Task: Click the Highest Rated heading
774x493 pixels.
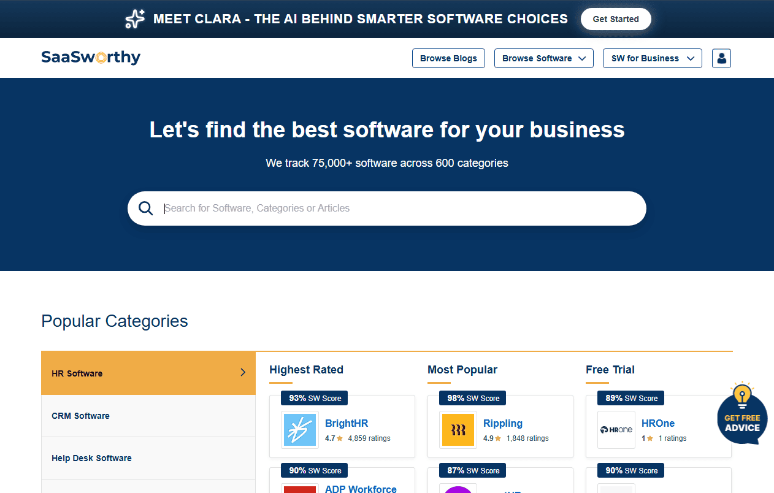Action: [x=306, y=370]
